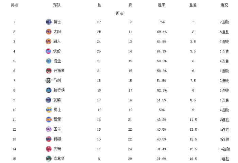
Task: Click the 近况 column header
Action: (224, 5)
